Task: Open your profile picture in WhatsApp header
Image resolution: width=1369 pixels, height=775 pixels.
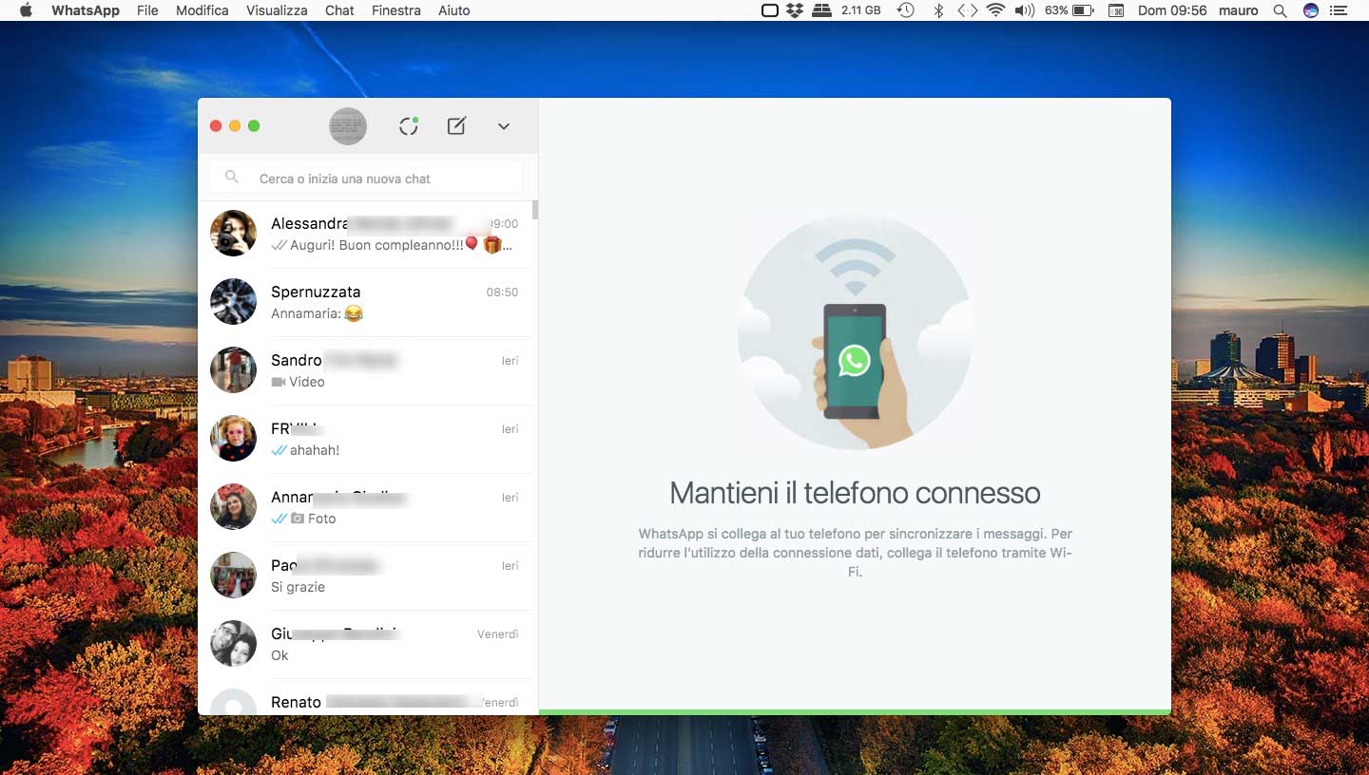Action: click(348, 126)
